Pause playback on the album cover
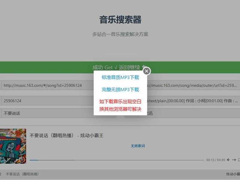The image size is (240, 180). 22,160
